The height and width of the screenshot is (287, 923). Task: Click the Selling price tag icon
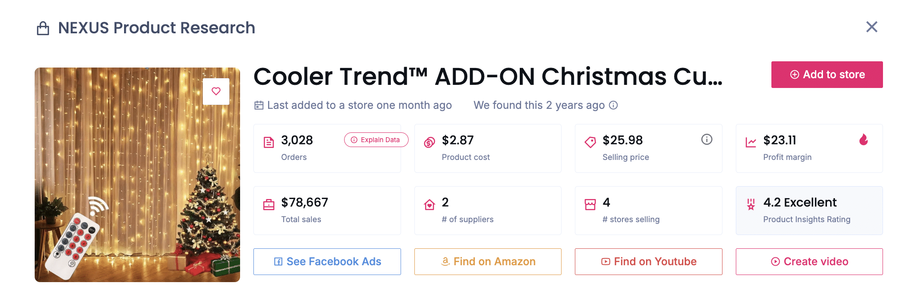point(590,142)
